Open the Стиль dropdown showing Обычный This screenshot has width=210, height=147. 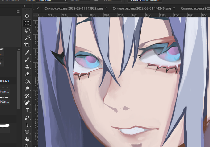(x=52, y=1)
